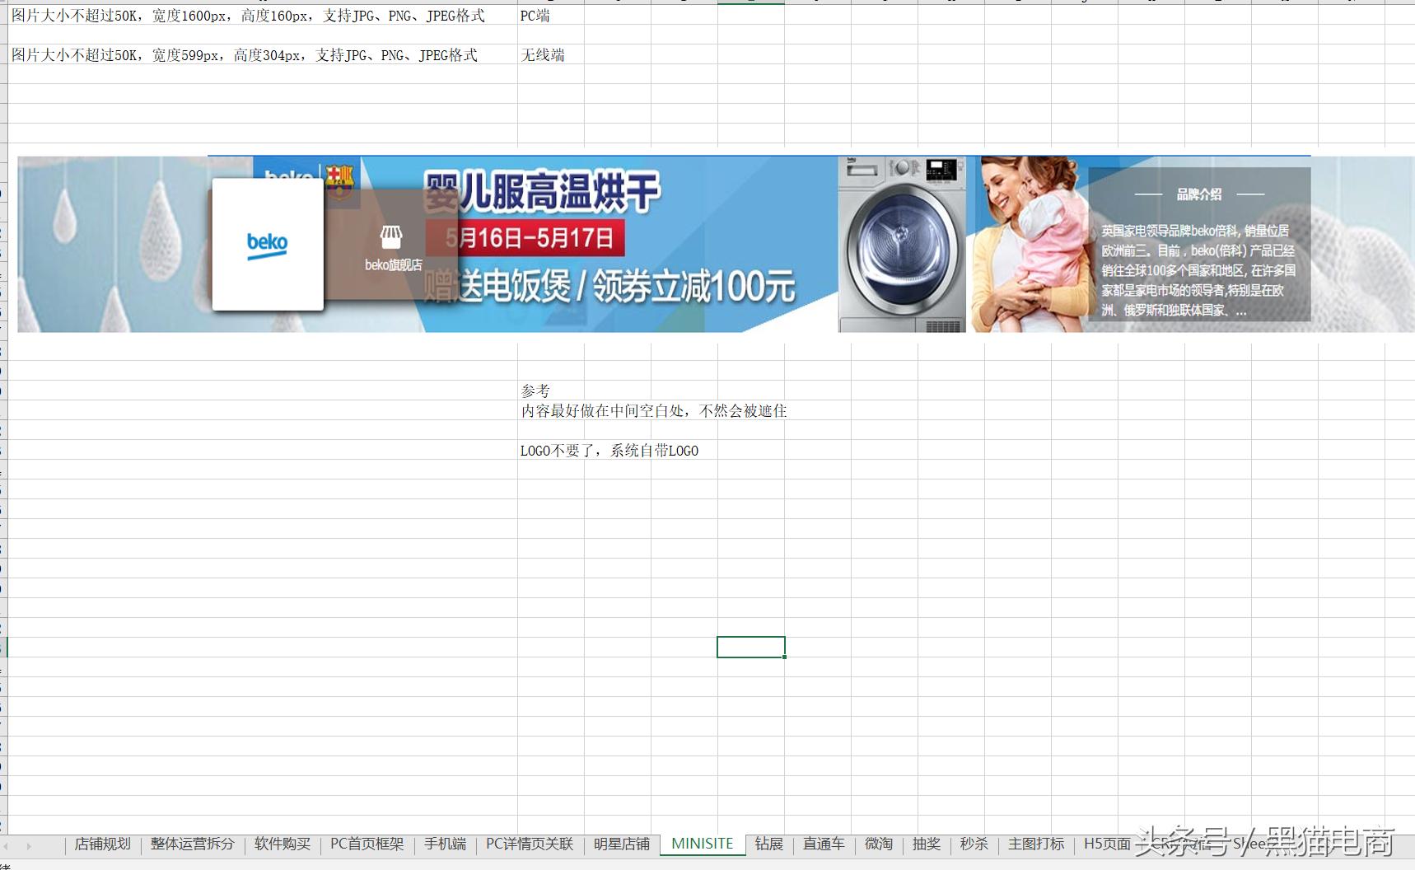This screenshot has height=870, width=1415.
Task: Switch to the 店铺规划 sheet tab
Action: [101, 844]
